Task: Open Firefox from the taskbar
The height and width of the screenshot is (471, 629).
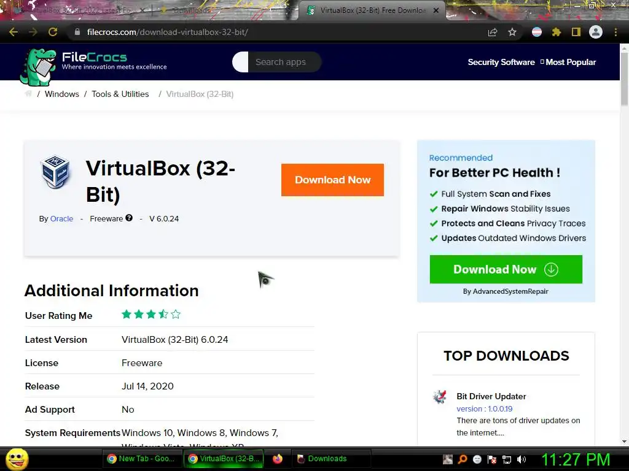Action: click(278, 459)
